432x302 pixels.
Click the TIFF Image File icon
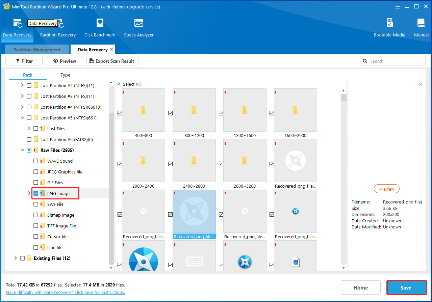(x=43, y=226)
